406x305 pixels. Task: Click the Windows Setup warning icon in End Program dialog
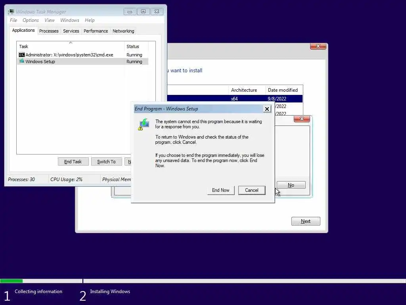[x=144, y=124]
